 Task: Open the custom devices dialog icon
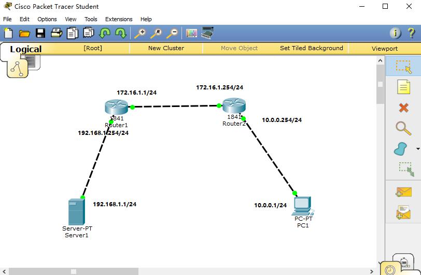[x=207, y=33]
